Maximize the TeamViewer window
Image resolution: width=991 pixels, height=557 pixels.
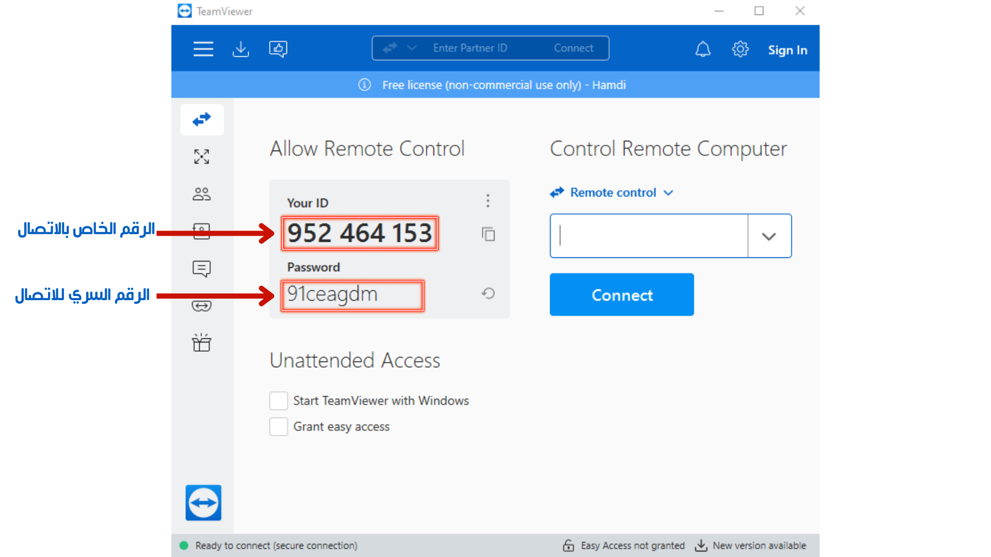759,11
